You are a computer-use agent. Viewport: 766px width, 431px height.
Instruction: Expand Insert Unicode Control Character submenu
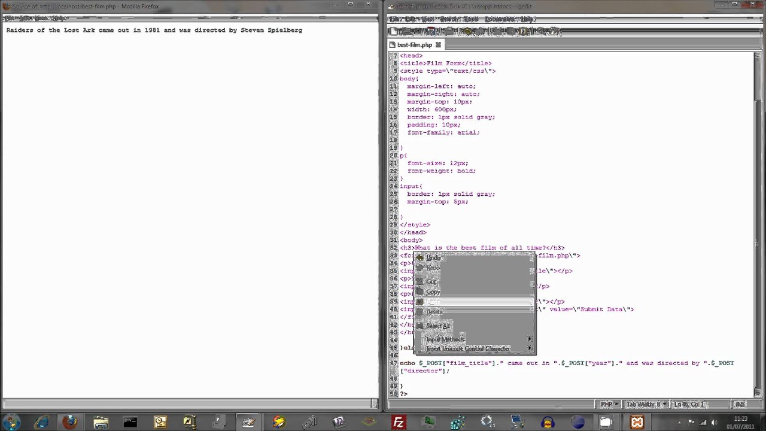(474, 348)
